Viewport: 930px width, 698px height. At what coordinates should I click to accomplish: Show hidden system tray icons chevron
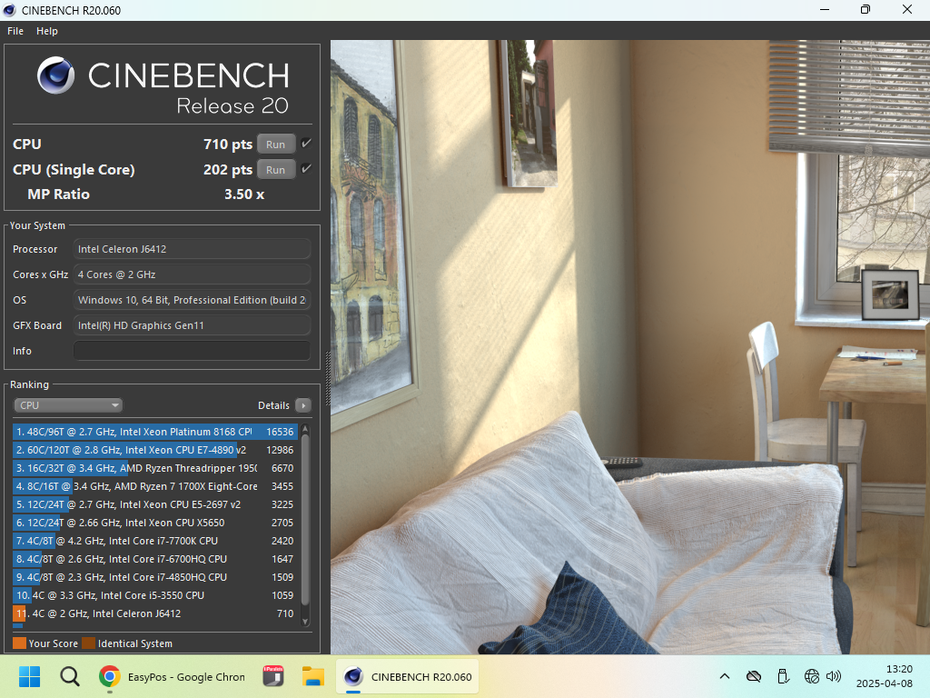point(725,676)
